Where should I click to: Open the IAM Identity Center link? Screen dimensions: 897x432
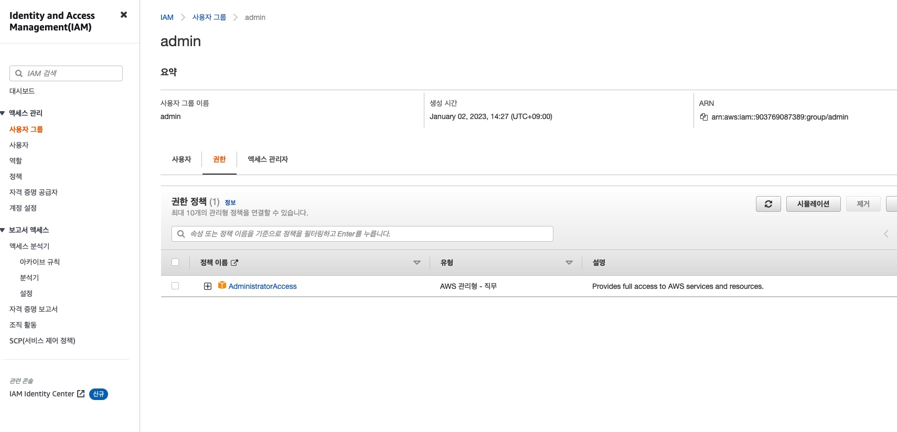tap(42, 394)
